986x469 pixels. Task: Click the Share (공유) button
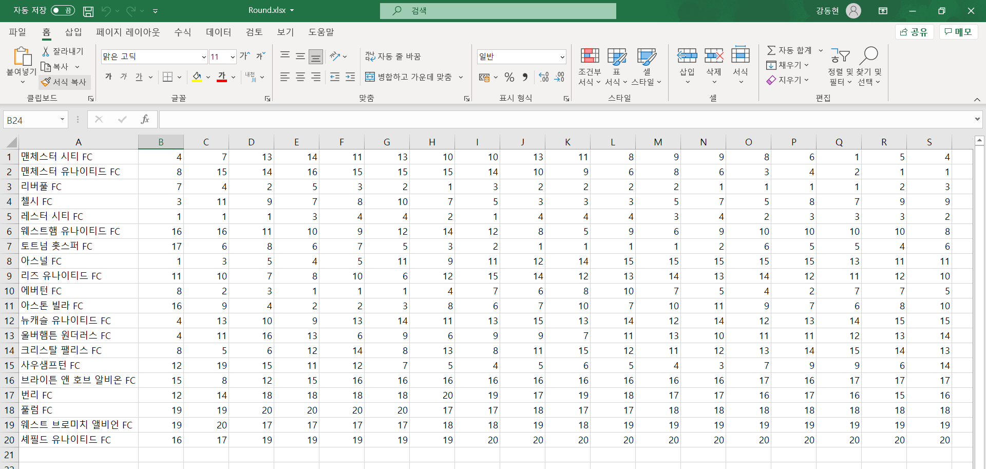pos(914,32)
